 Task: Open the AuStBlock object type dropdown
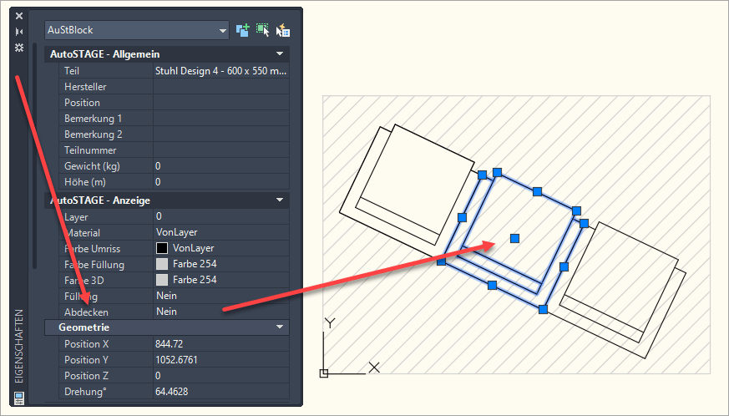(222, 30)
